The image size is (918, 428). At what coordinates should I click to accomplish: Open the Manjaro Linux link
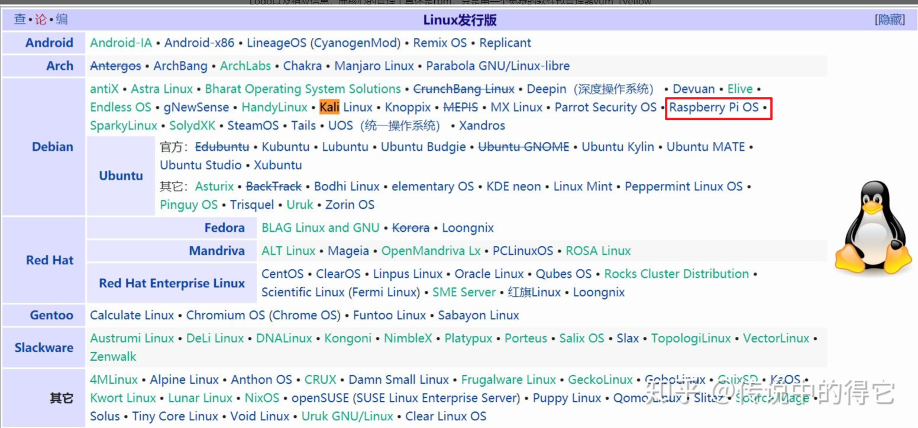374,66
